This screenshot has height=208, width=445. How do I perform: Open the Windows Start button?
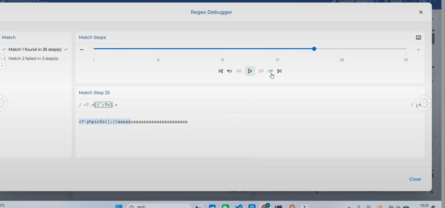(119, 206)
